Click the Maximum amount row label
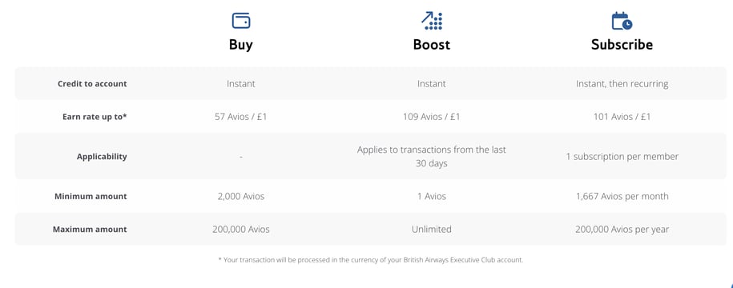Viewport: 733px width, 288px height. pos(89,229)
